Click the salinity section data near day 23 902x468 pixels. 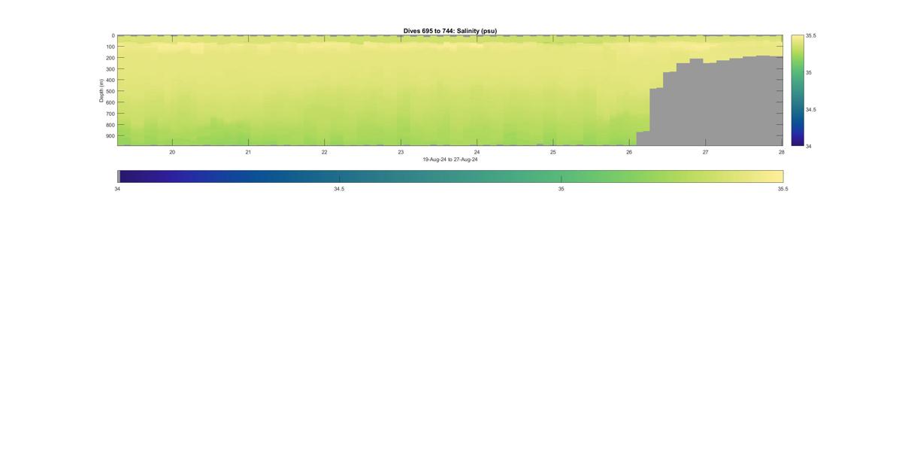pyautogui.click(x=401, y=90)
